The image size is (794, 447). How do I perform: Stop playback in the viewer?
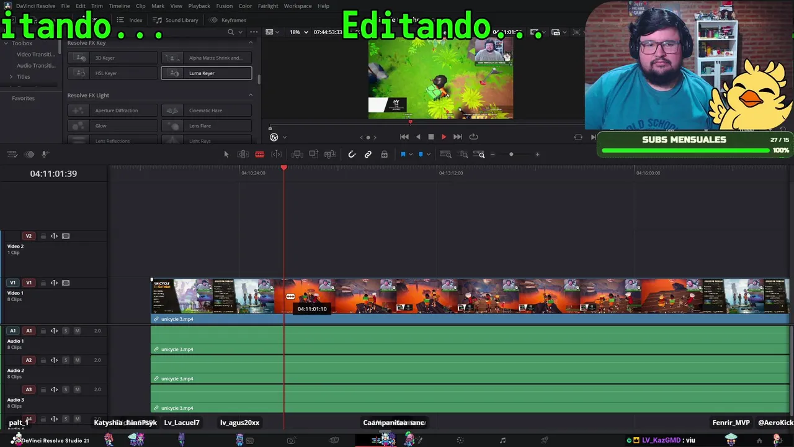tap(431, 137)
